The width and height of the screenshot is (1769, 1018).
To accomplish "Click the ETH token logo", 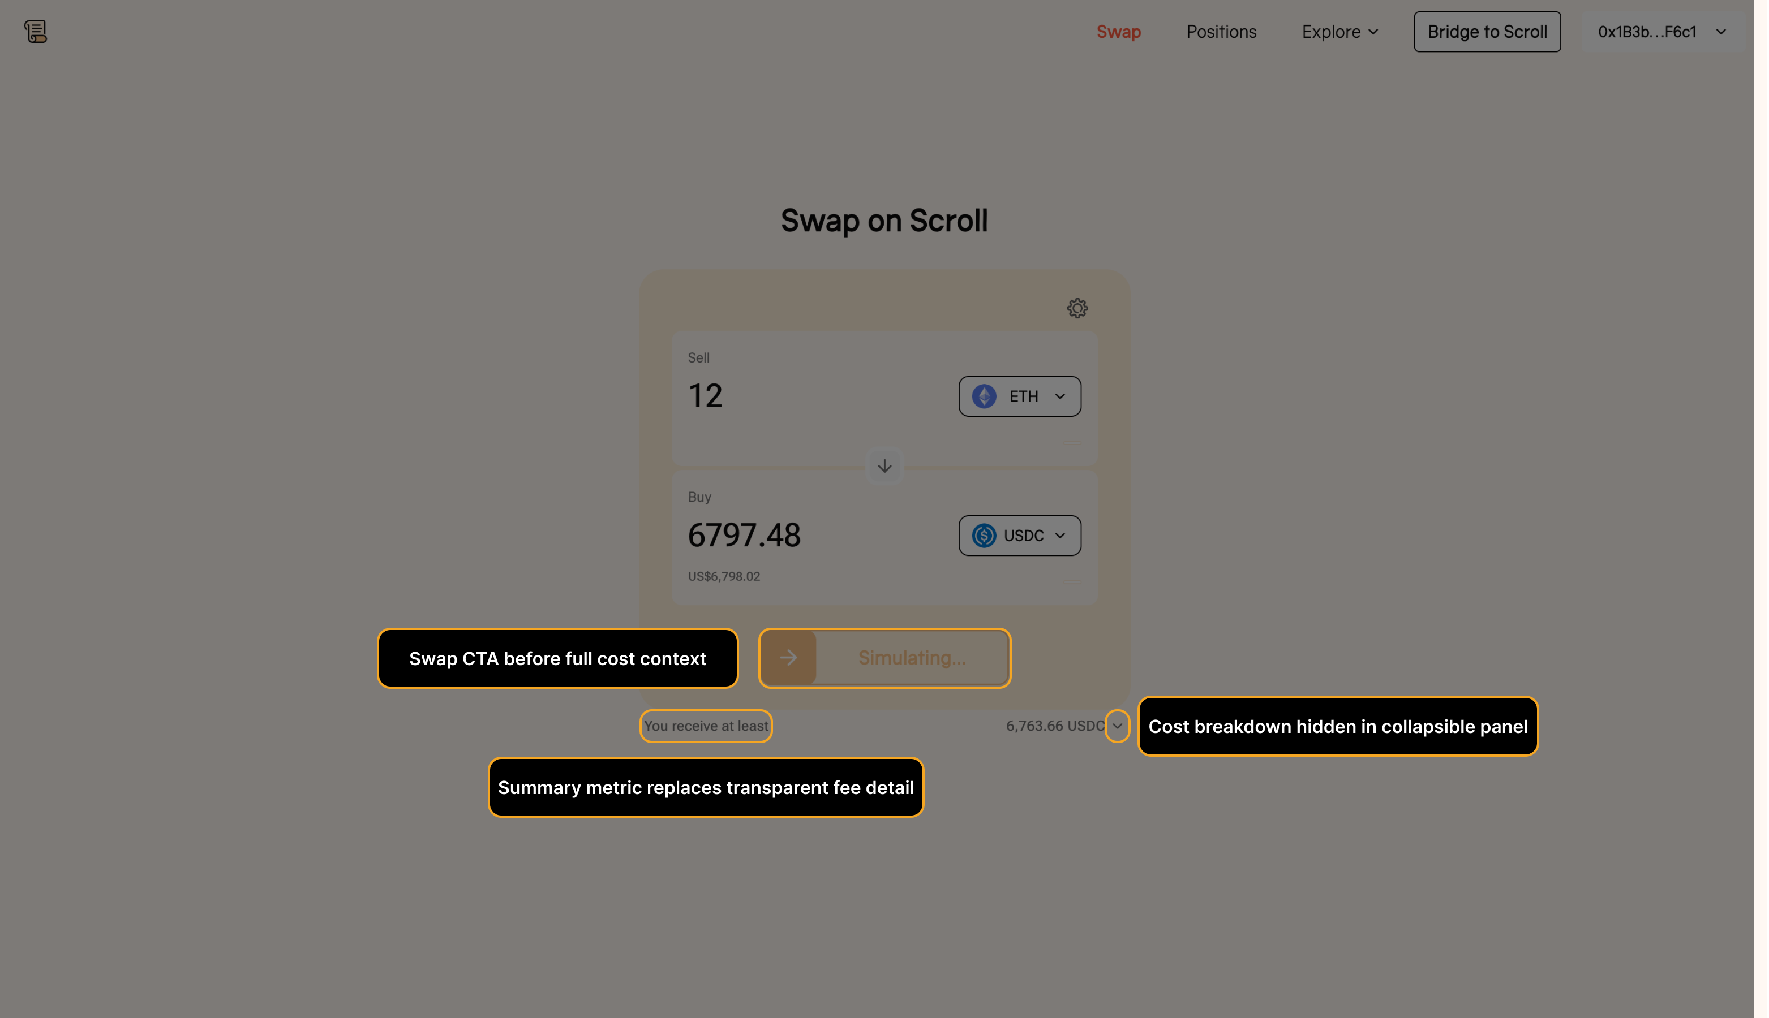I will [x=984, y=396].
